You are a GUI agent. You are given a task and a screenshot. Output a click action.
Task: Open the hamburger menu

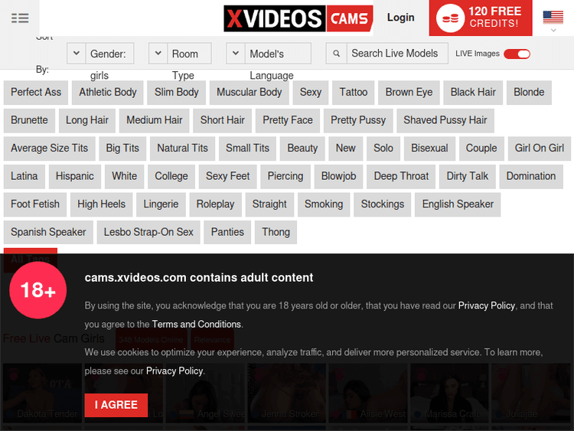coord(20,18)
